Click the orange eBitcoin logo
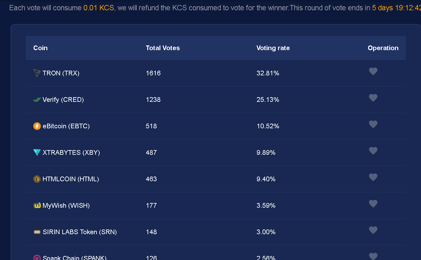The image size is (421, 260). (37, 126)
